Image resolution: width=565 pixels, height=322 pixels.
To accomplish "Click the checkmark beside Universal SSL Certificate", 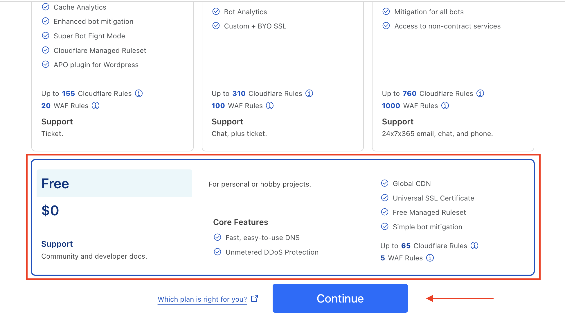I will pyautogui.click(x=385, y=198).
